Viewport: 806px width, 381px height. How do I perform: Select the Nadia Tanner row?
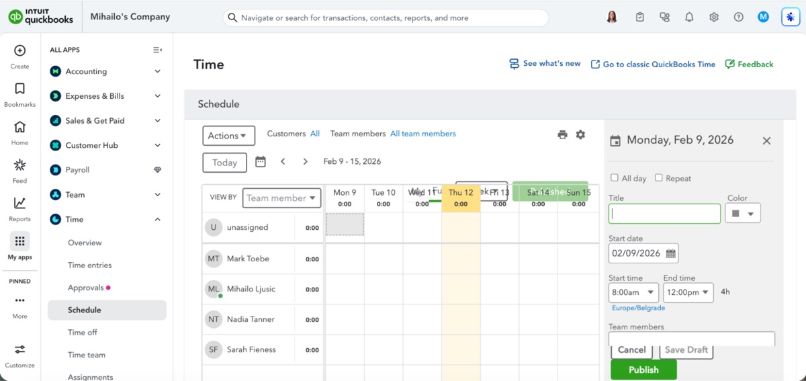263,319
